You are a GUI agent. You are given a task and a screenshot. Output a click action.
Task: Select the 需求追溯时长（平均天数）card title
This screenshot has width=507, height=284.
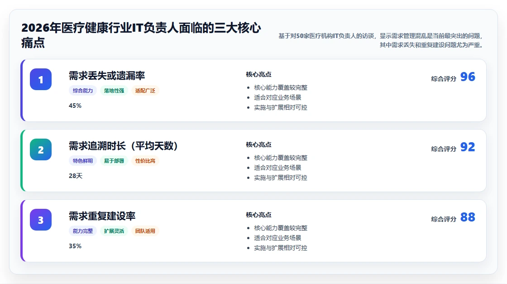[x=123, y=146]
